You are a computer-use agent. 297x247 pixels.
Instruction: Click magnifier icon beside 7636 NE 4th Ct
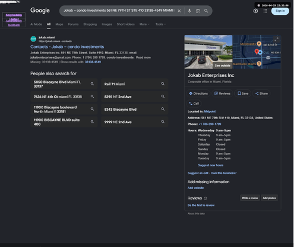click(92, 97)
